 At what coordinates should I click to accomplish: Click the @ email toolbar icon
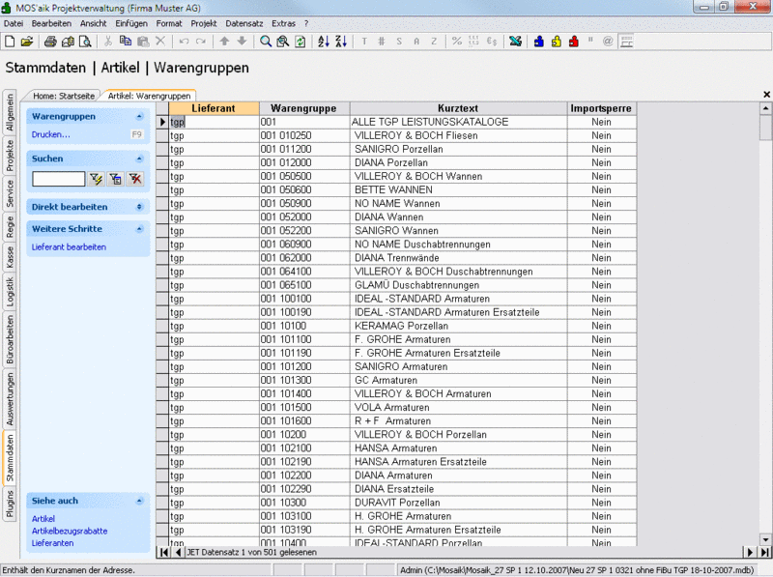pyautogui.click(x=608, y=42)
